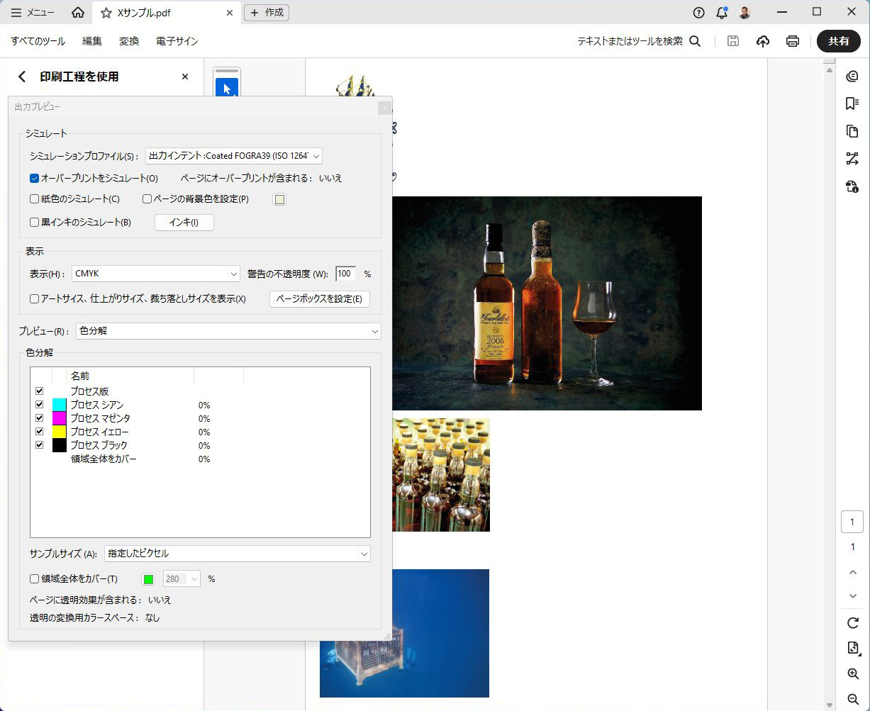
Task: Open the プレビュー 色分解 dropdown
Action: pos(228,331)
